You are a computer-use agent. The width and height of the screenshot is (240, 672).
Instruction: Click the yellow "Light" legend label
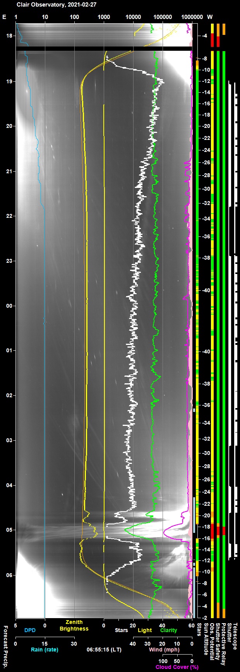pyautogui.click(x=145, y=631)
